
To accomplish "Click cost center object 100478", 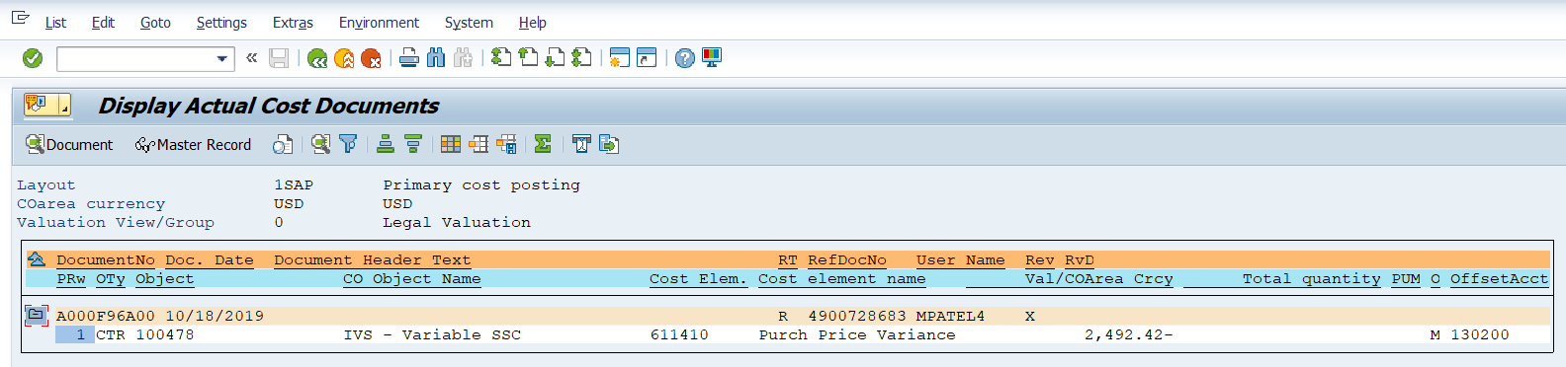I will point(165,335).
